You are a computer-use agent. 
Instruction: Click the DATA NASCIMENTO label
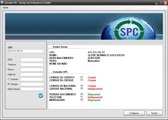tap(62, 58)
